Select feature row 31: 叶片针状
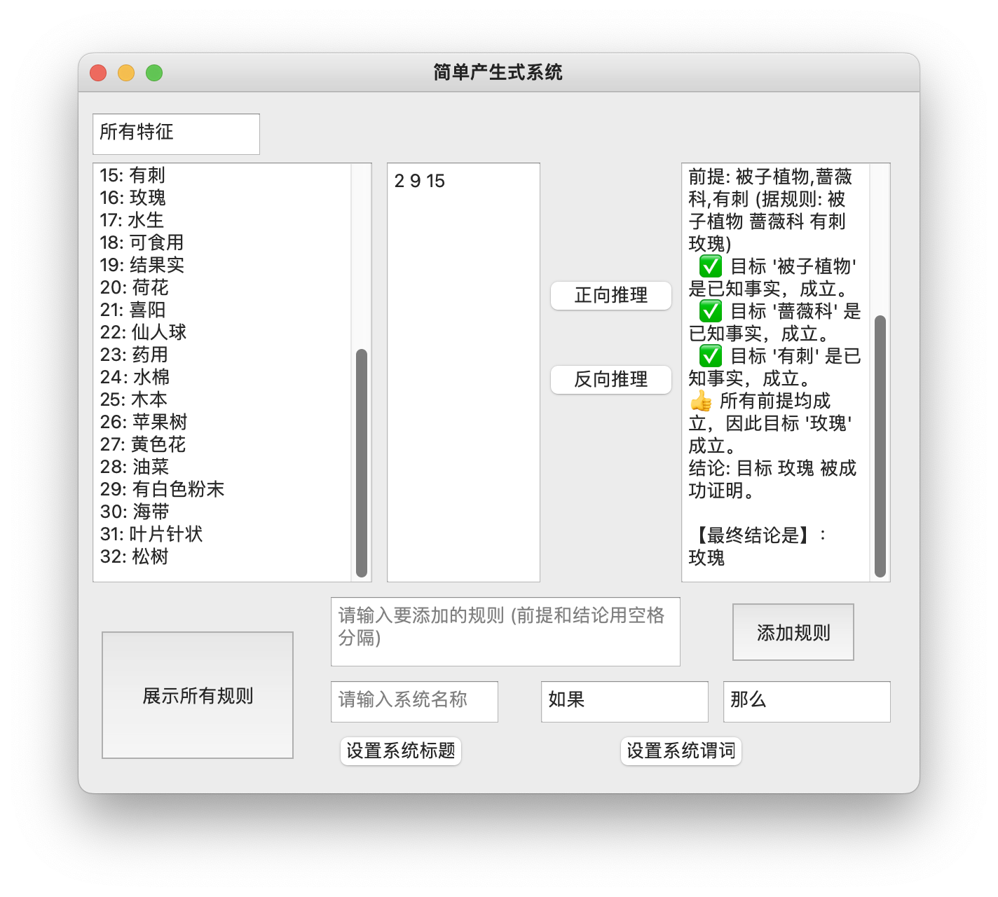998x897 pixels. pyautogui.click(x=151, y=534)
